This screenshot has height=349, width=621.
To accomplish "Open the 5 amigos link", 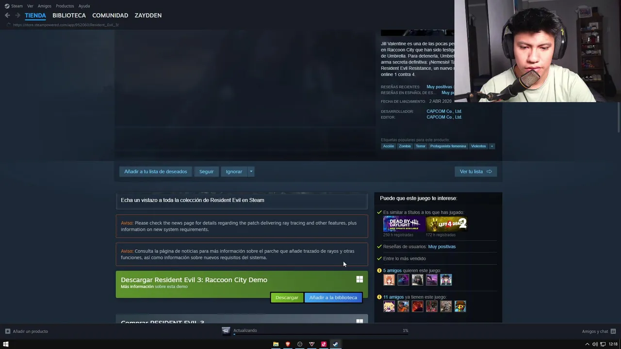I will tap(392, 270).
